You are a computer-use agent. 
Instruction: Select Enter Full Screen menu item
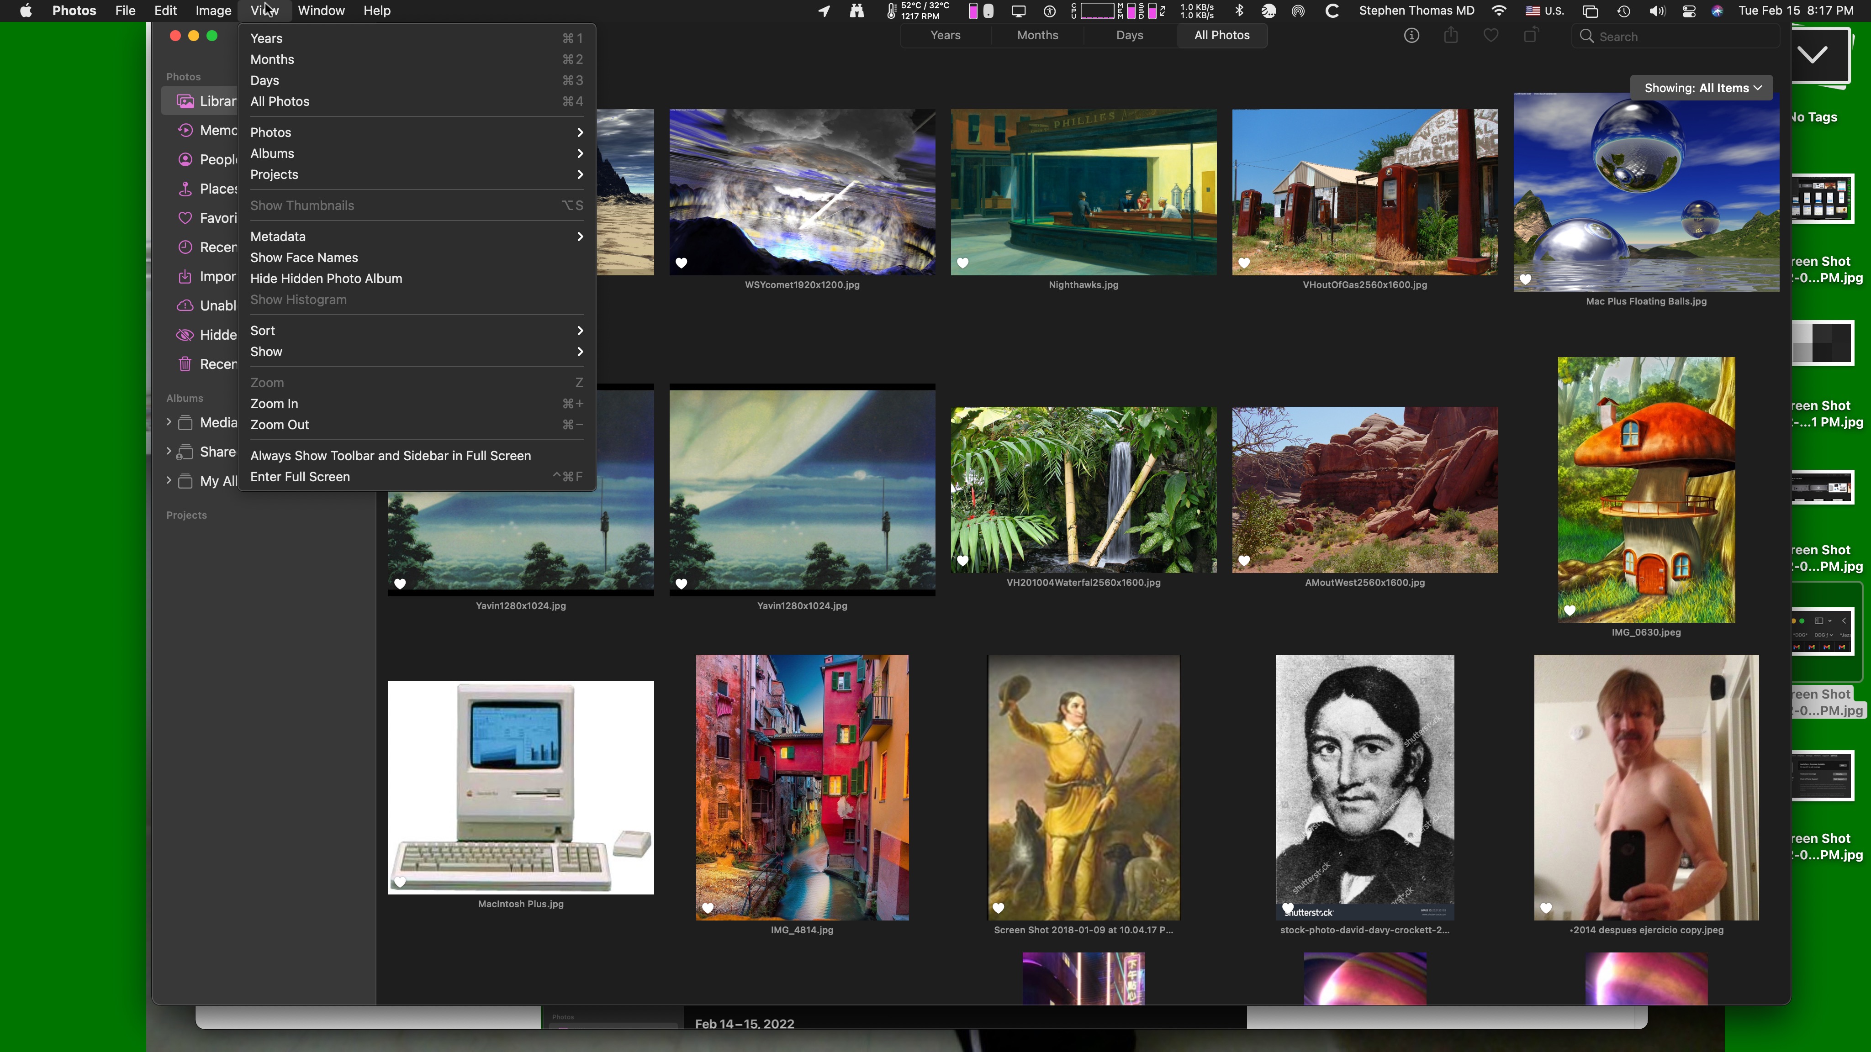click(300, 477)
